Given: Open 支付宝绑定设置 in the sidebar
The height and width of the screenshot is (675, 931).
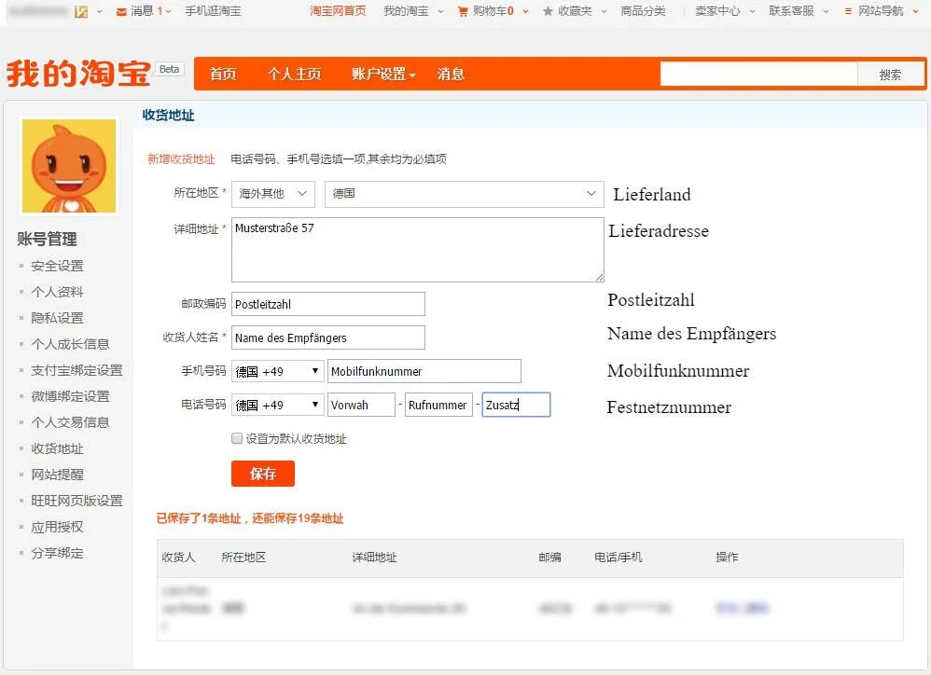Looking at the screenshot, I should (76, 370).
